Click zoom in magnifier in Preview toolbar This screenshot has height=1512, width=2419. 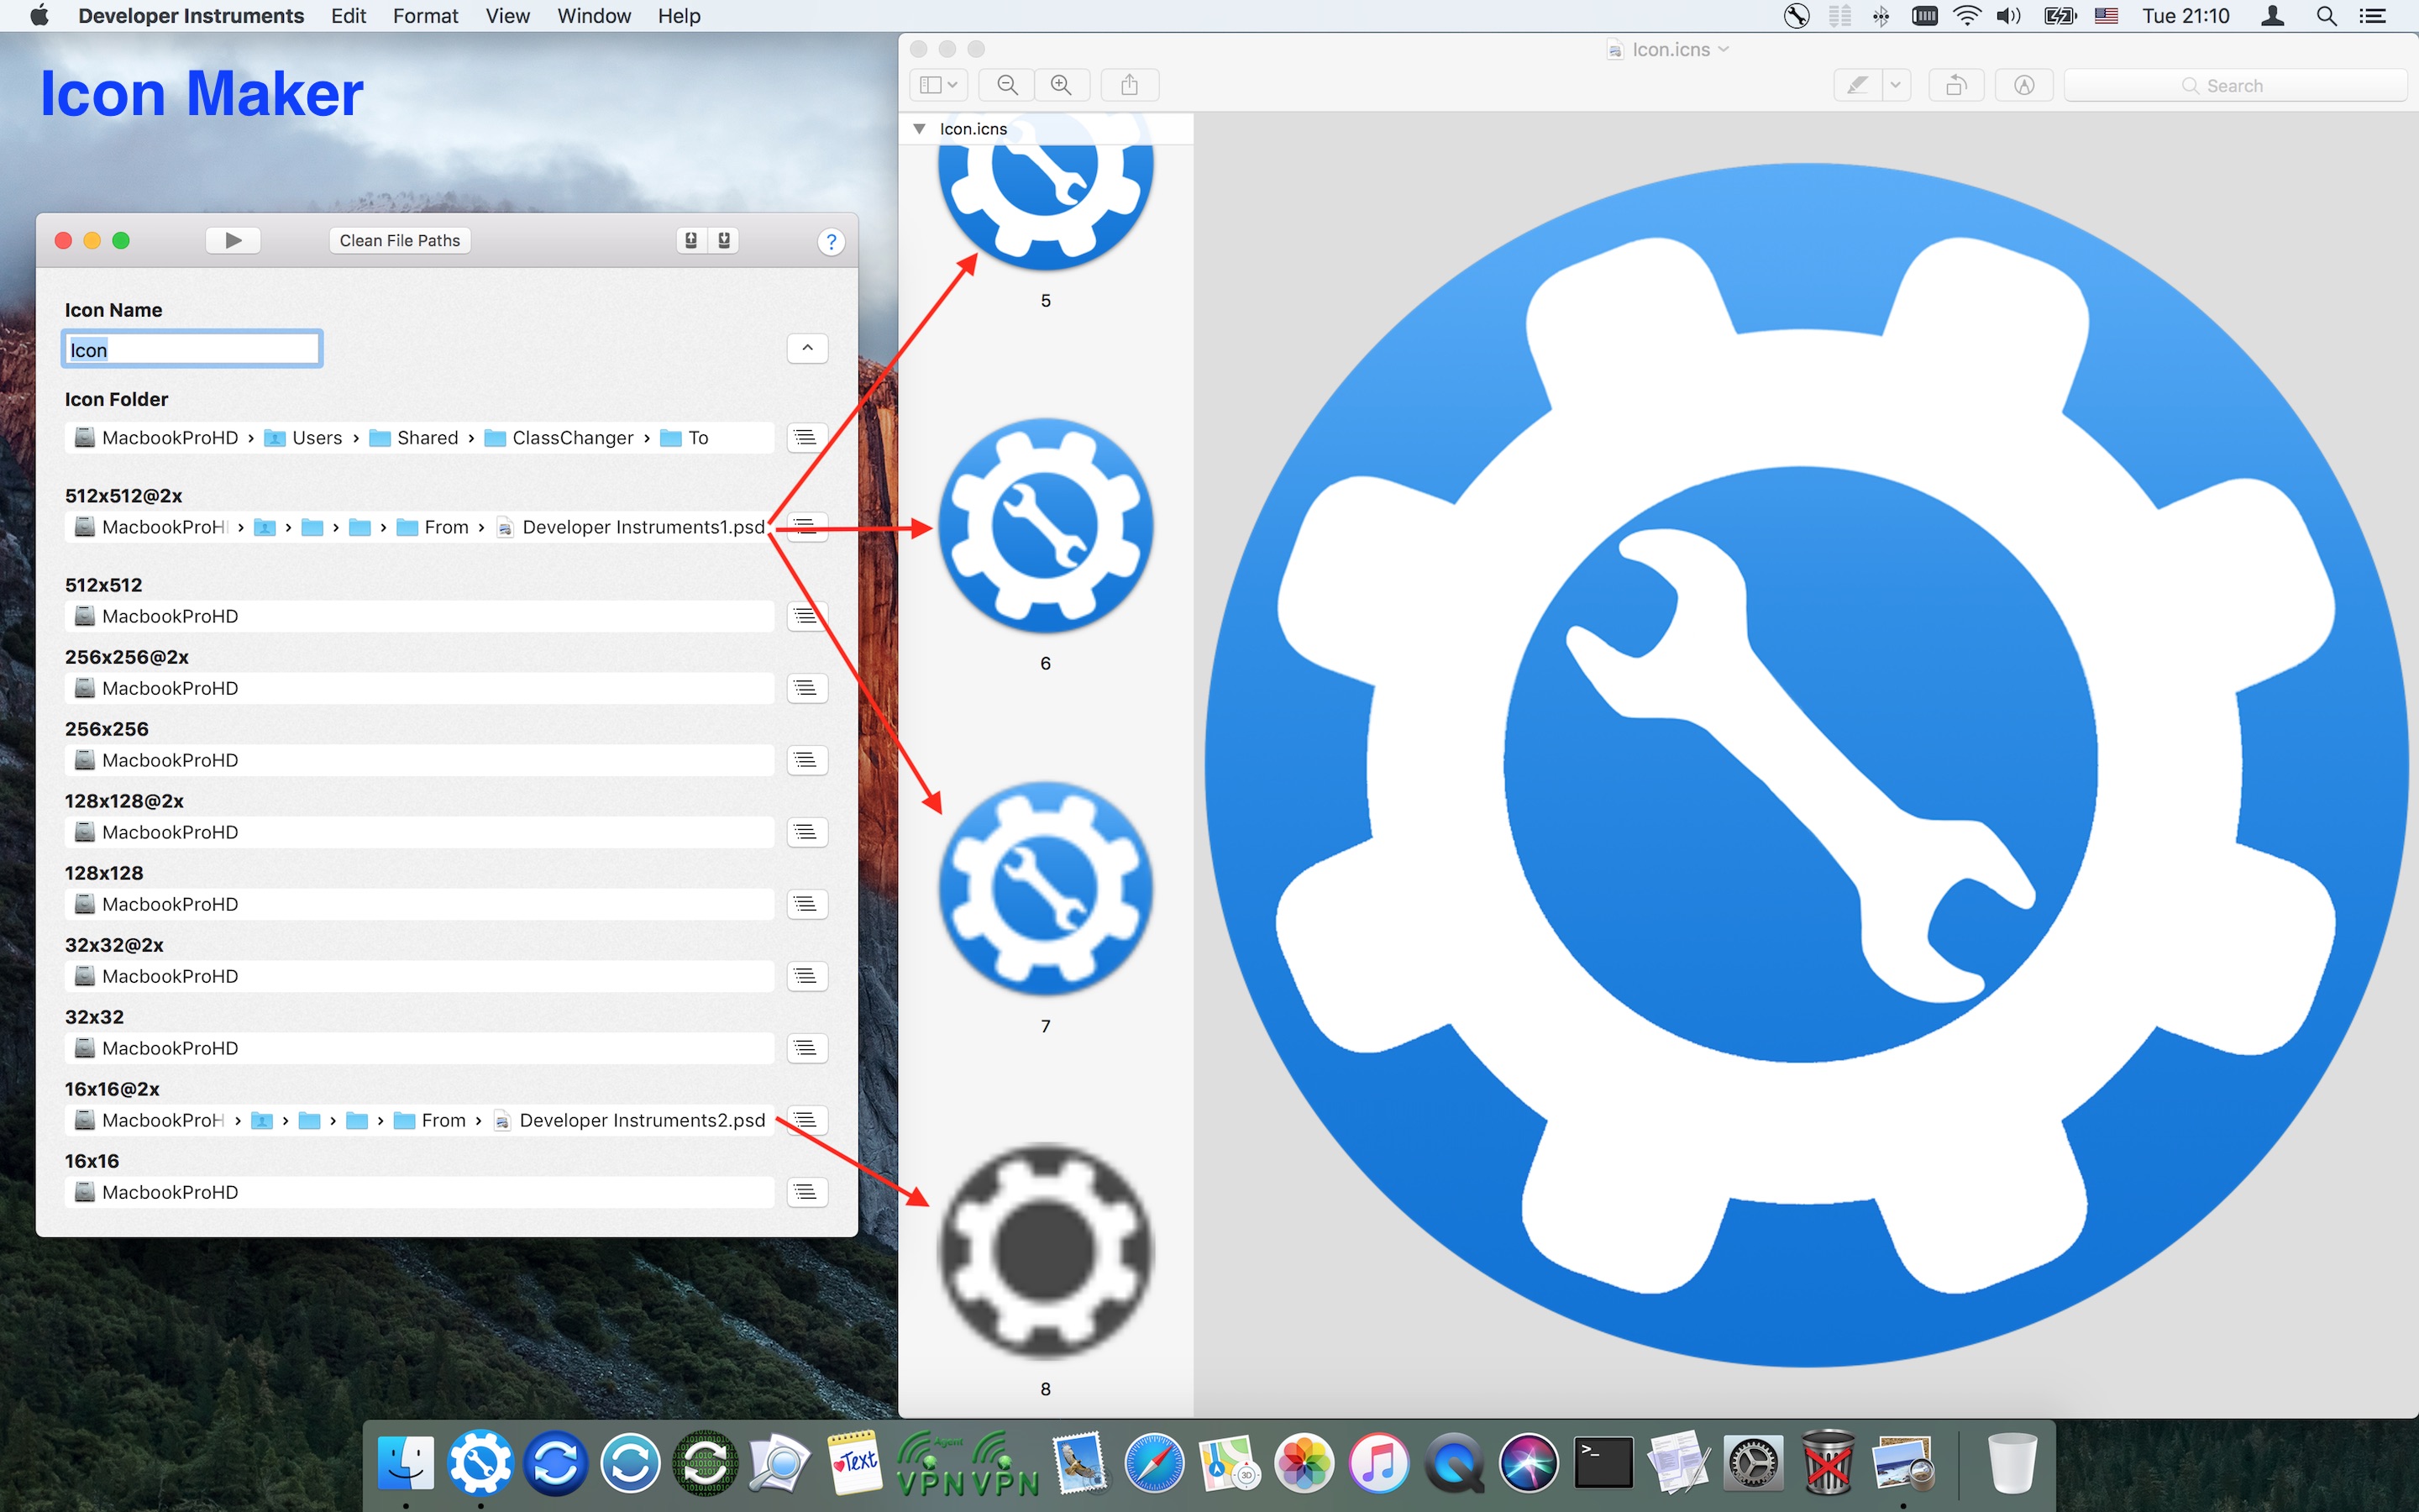coord(1062,85)
